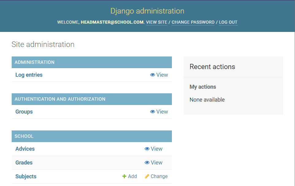Open the Groups model

[x=24, y=112]
